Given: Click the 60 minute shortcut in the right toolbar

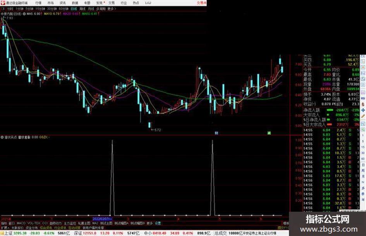Looking at the screenshot, I should pyautogui.click(x=363, y=159).
